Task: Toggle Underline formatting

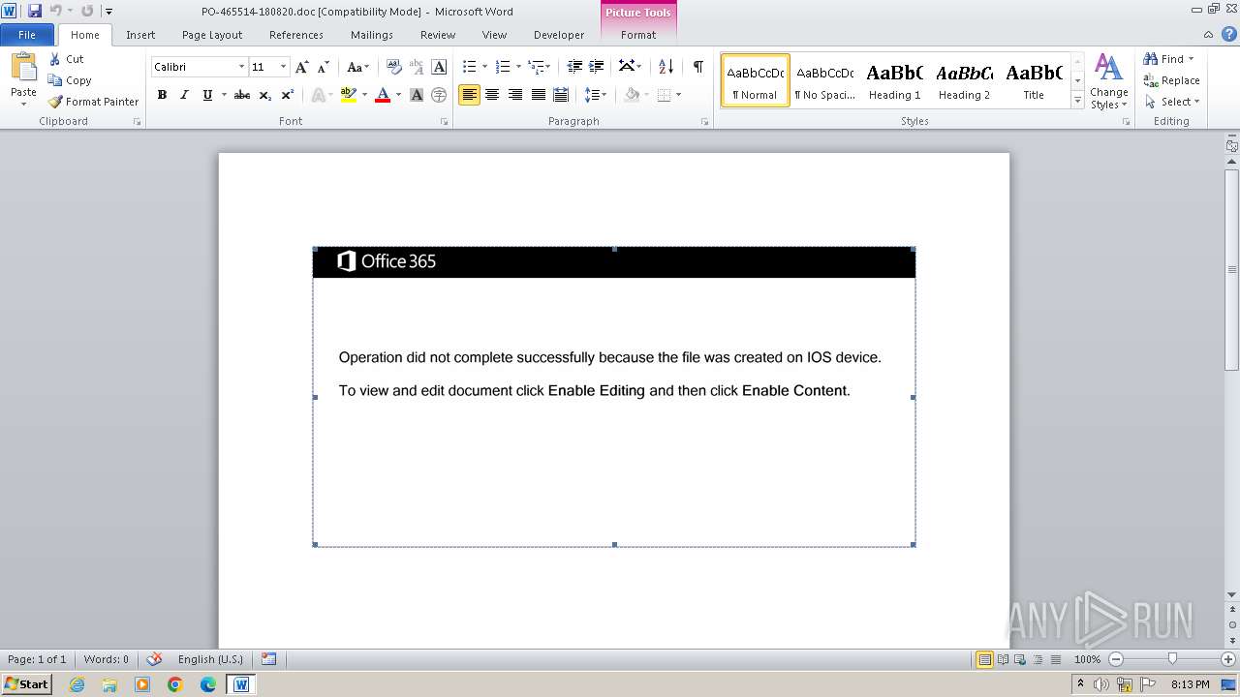Action: coord(207,95)
